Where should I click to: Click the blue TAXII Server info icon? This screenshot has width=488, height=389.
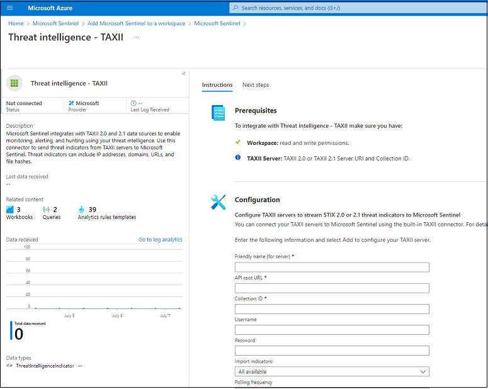pyautogui.click(x=238, y=157)
